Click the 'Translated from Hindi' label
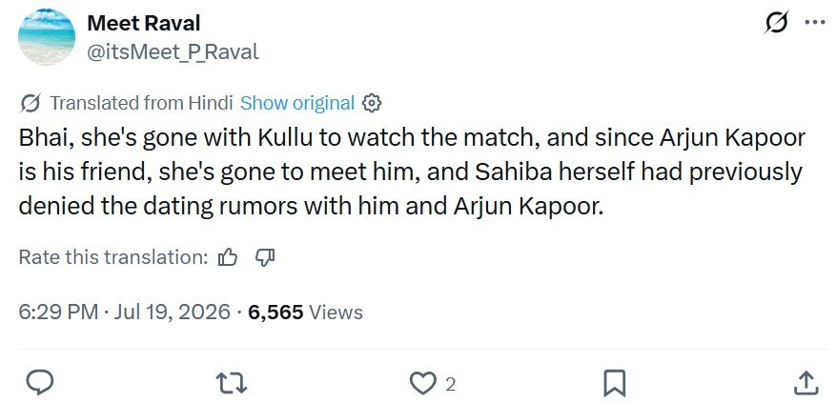The width and height of the screenshot is (836, 404). [x=141, y=103]
